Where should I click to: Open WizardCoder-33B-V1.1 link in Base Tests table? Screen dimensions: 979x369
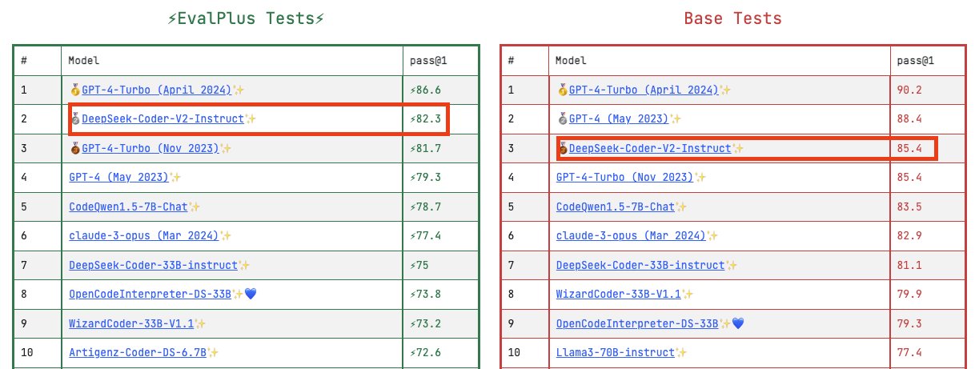pyautogui.click(x=619, y=294)
